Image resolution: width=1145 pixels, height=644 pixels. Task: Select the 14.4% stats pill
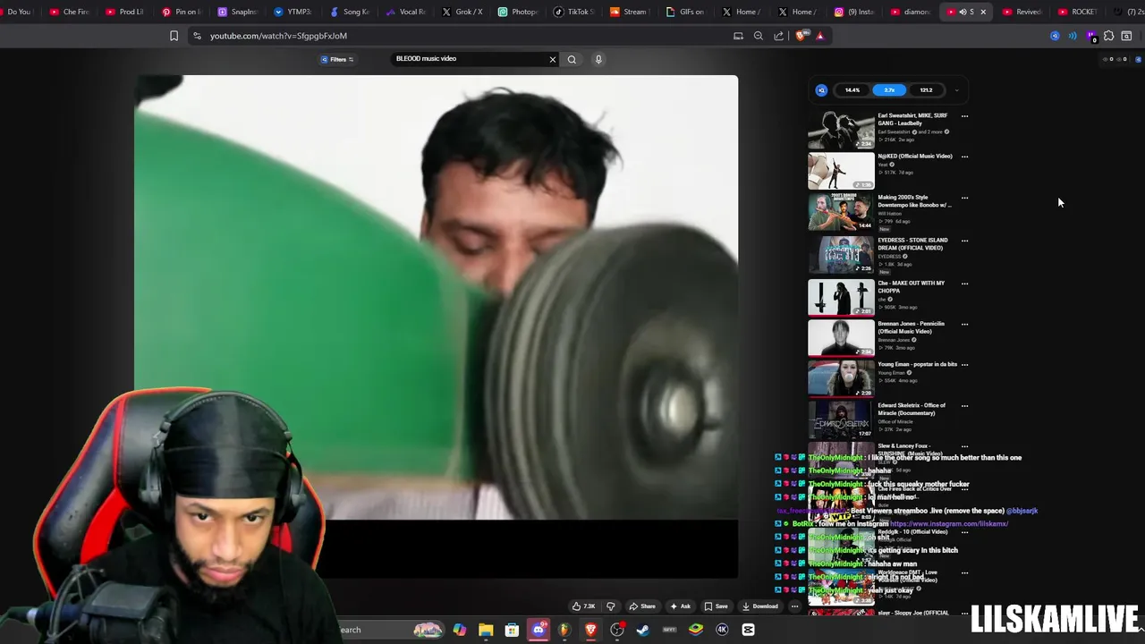point(852,90)
